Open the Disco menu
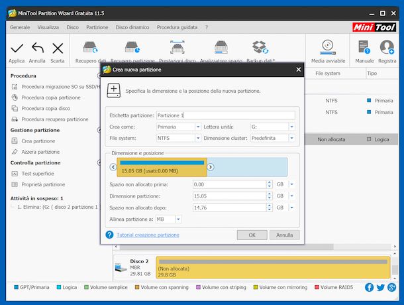The width and height of the screenshot is (404, 305). click(x=72, y=27)
